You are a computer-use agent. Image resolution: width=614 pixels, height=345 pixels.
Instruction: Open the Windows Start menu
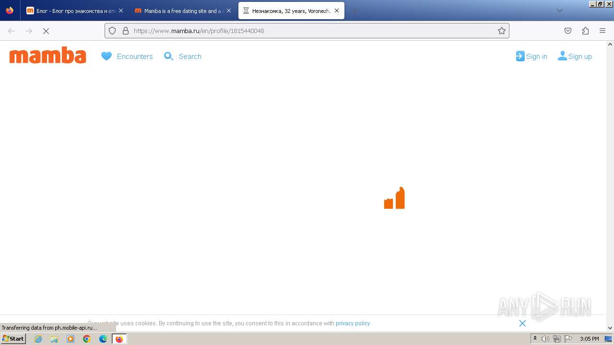[13, 339]
